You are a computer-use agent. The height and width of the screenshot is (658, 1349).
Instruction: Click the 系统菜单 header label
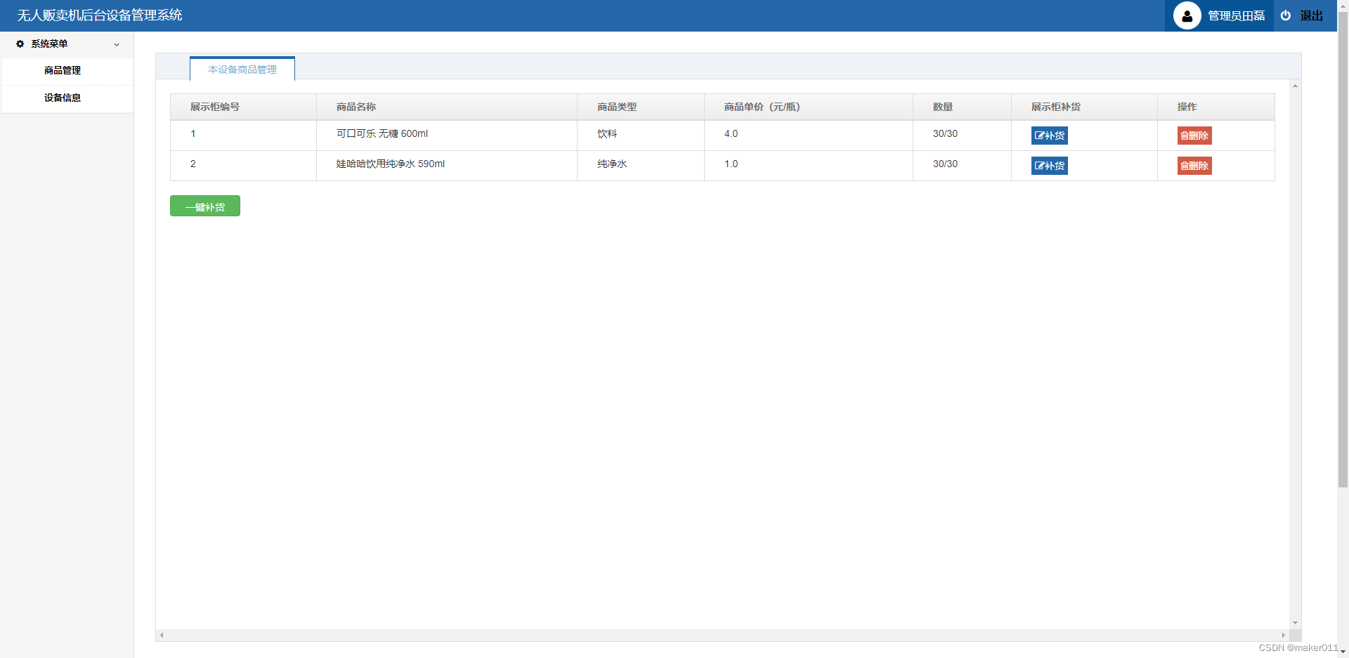[x=49, y=44]
